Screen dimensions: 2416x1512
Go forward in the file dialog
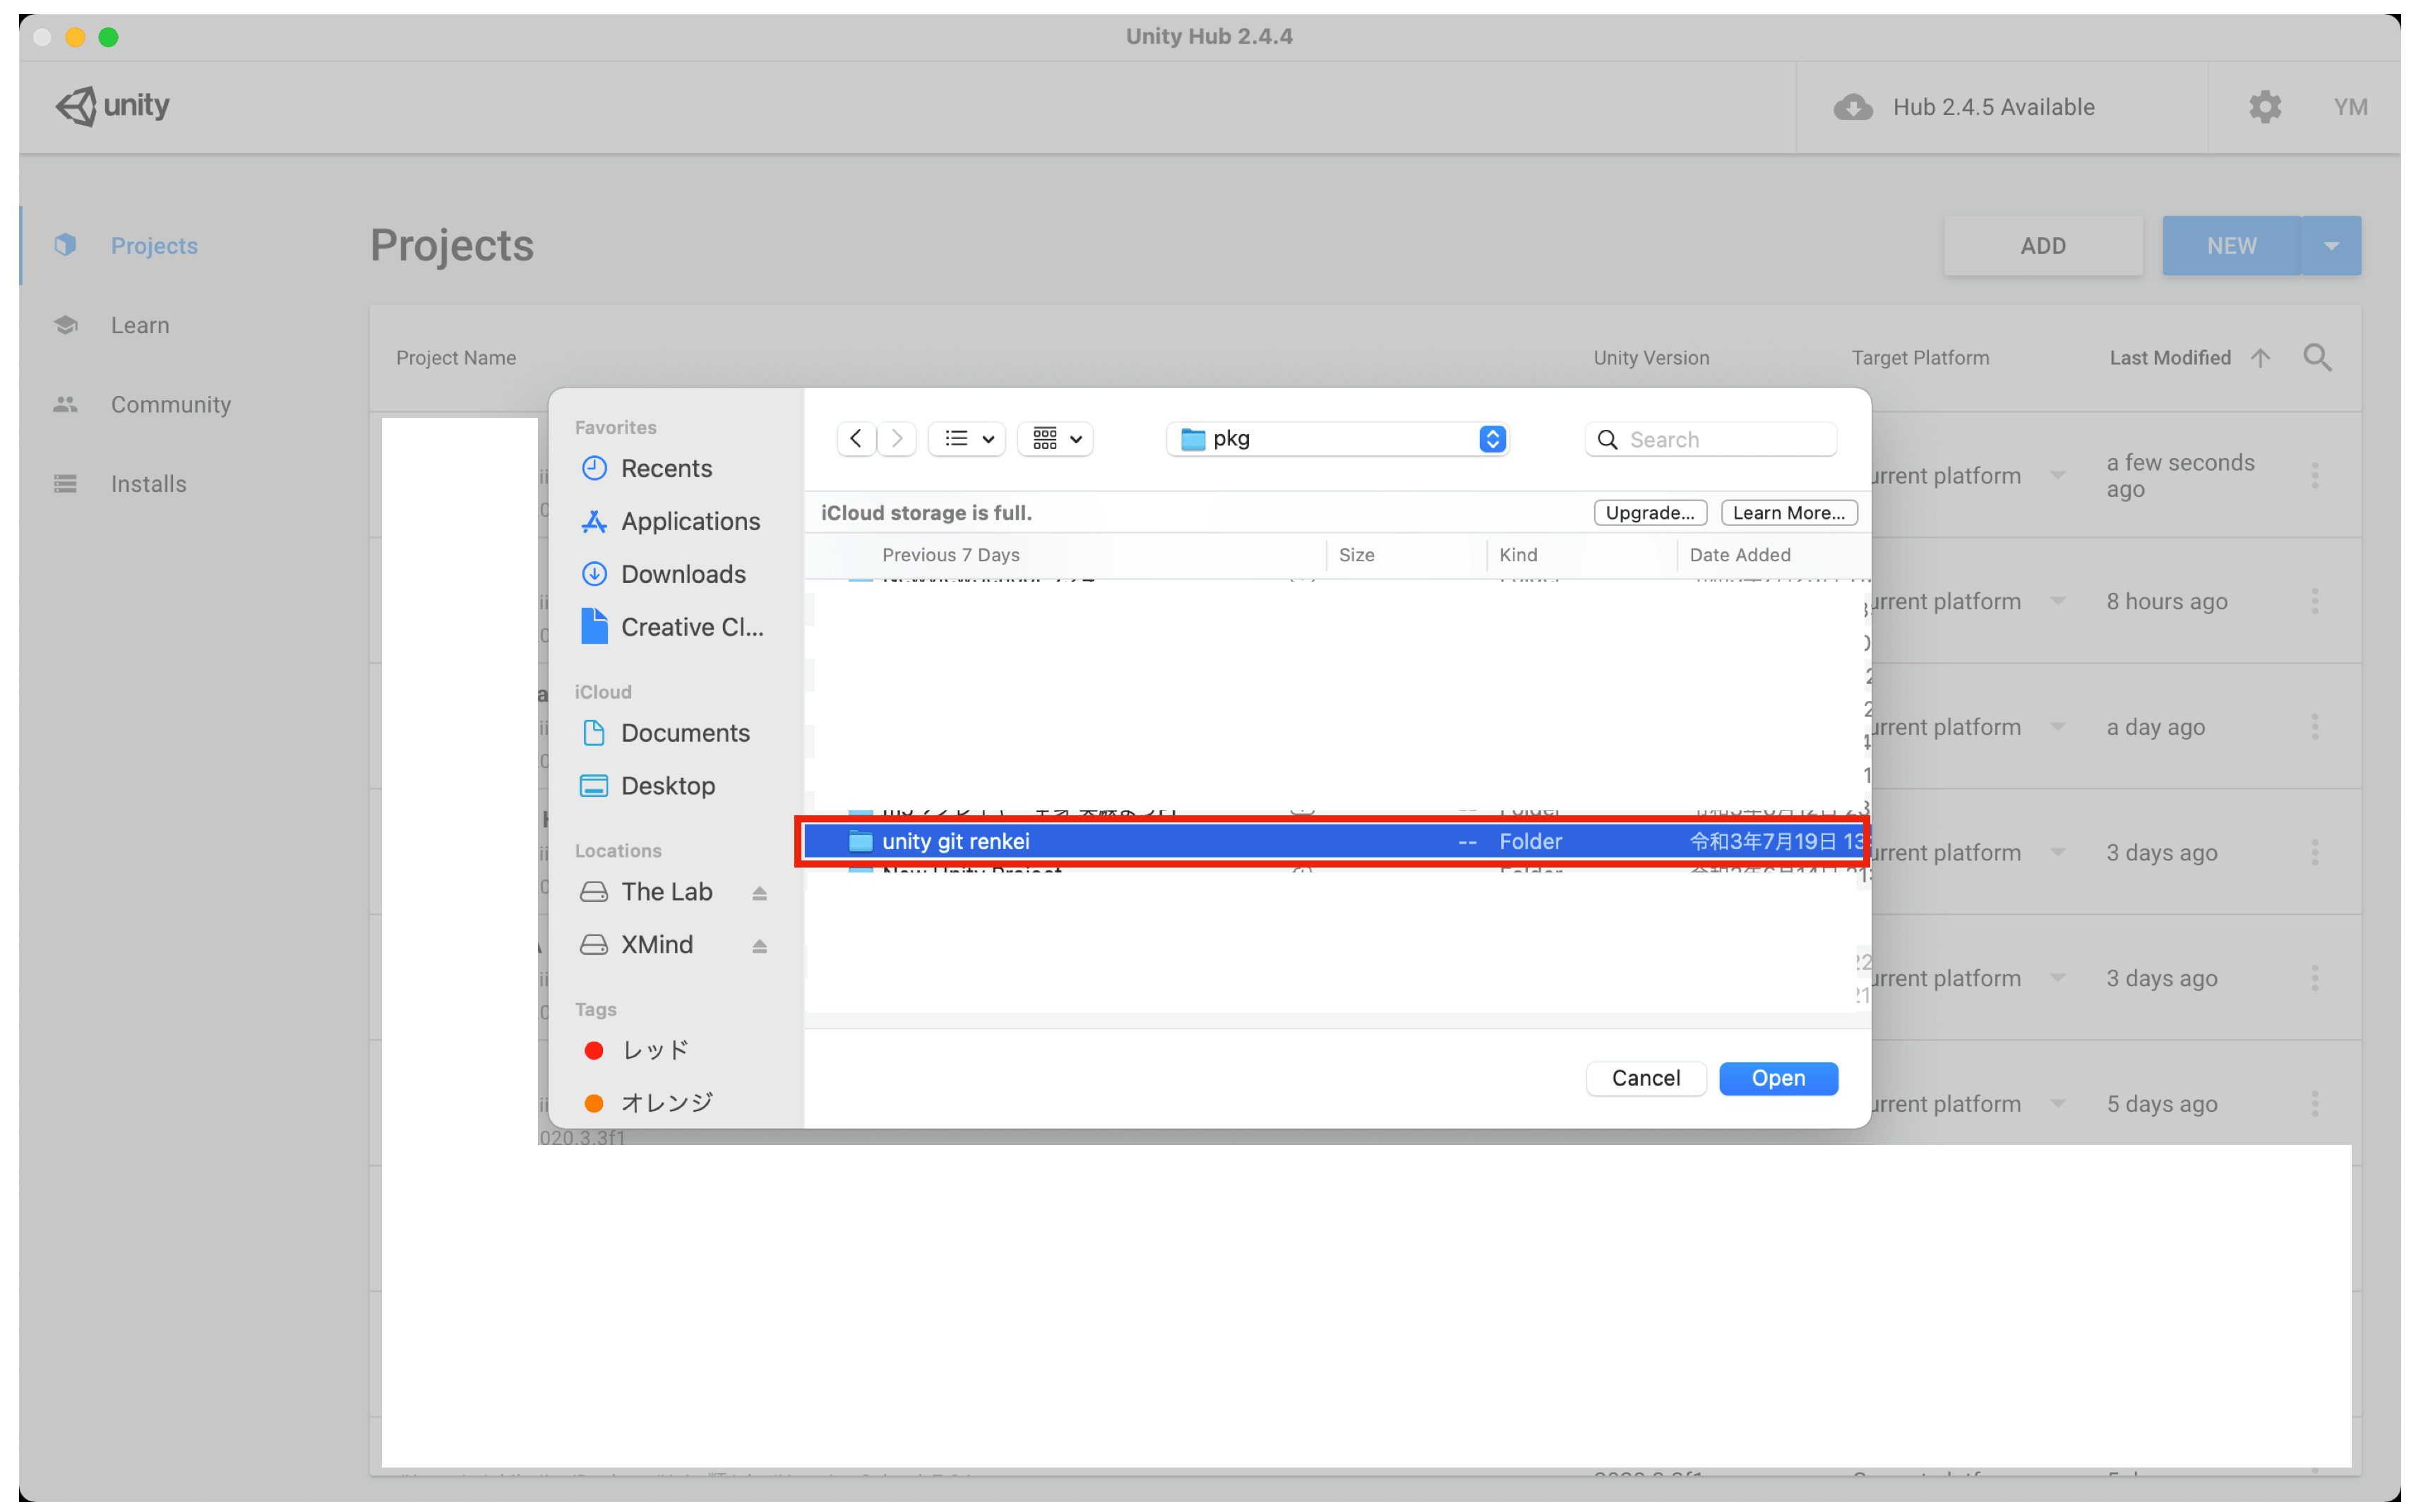(897, 439)
